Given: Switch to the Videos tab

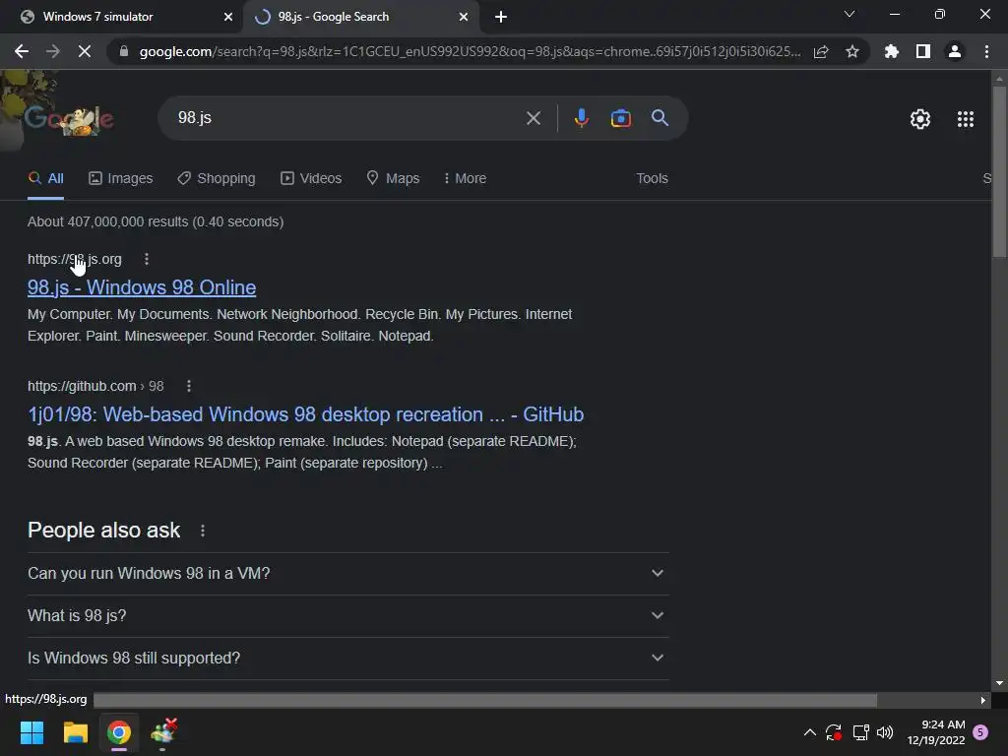Looking at the screenshot, I should coord(311,178).
